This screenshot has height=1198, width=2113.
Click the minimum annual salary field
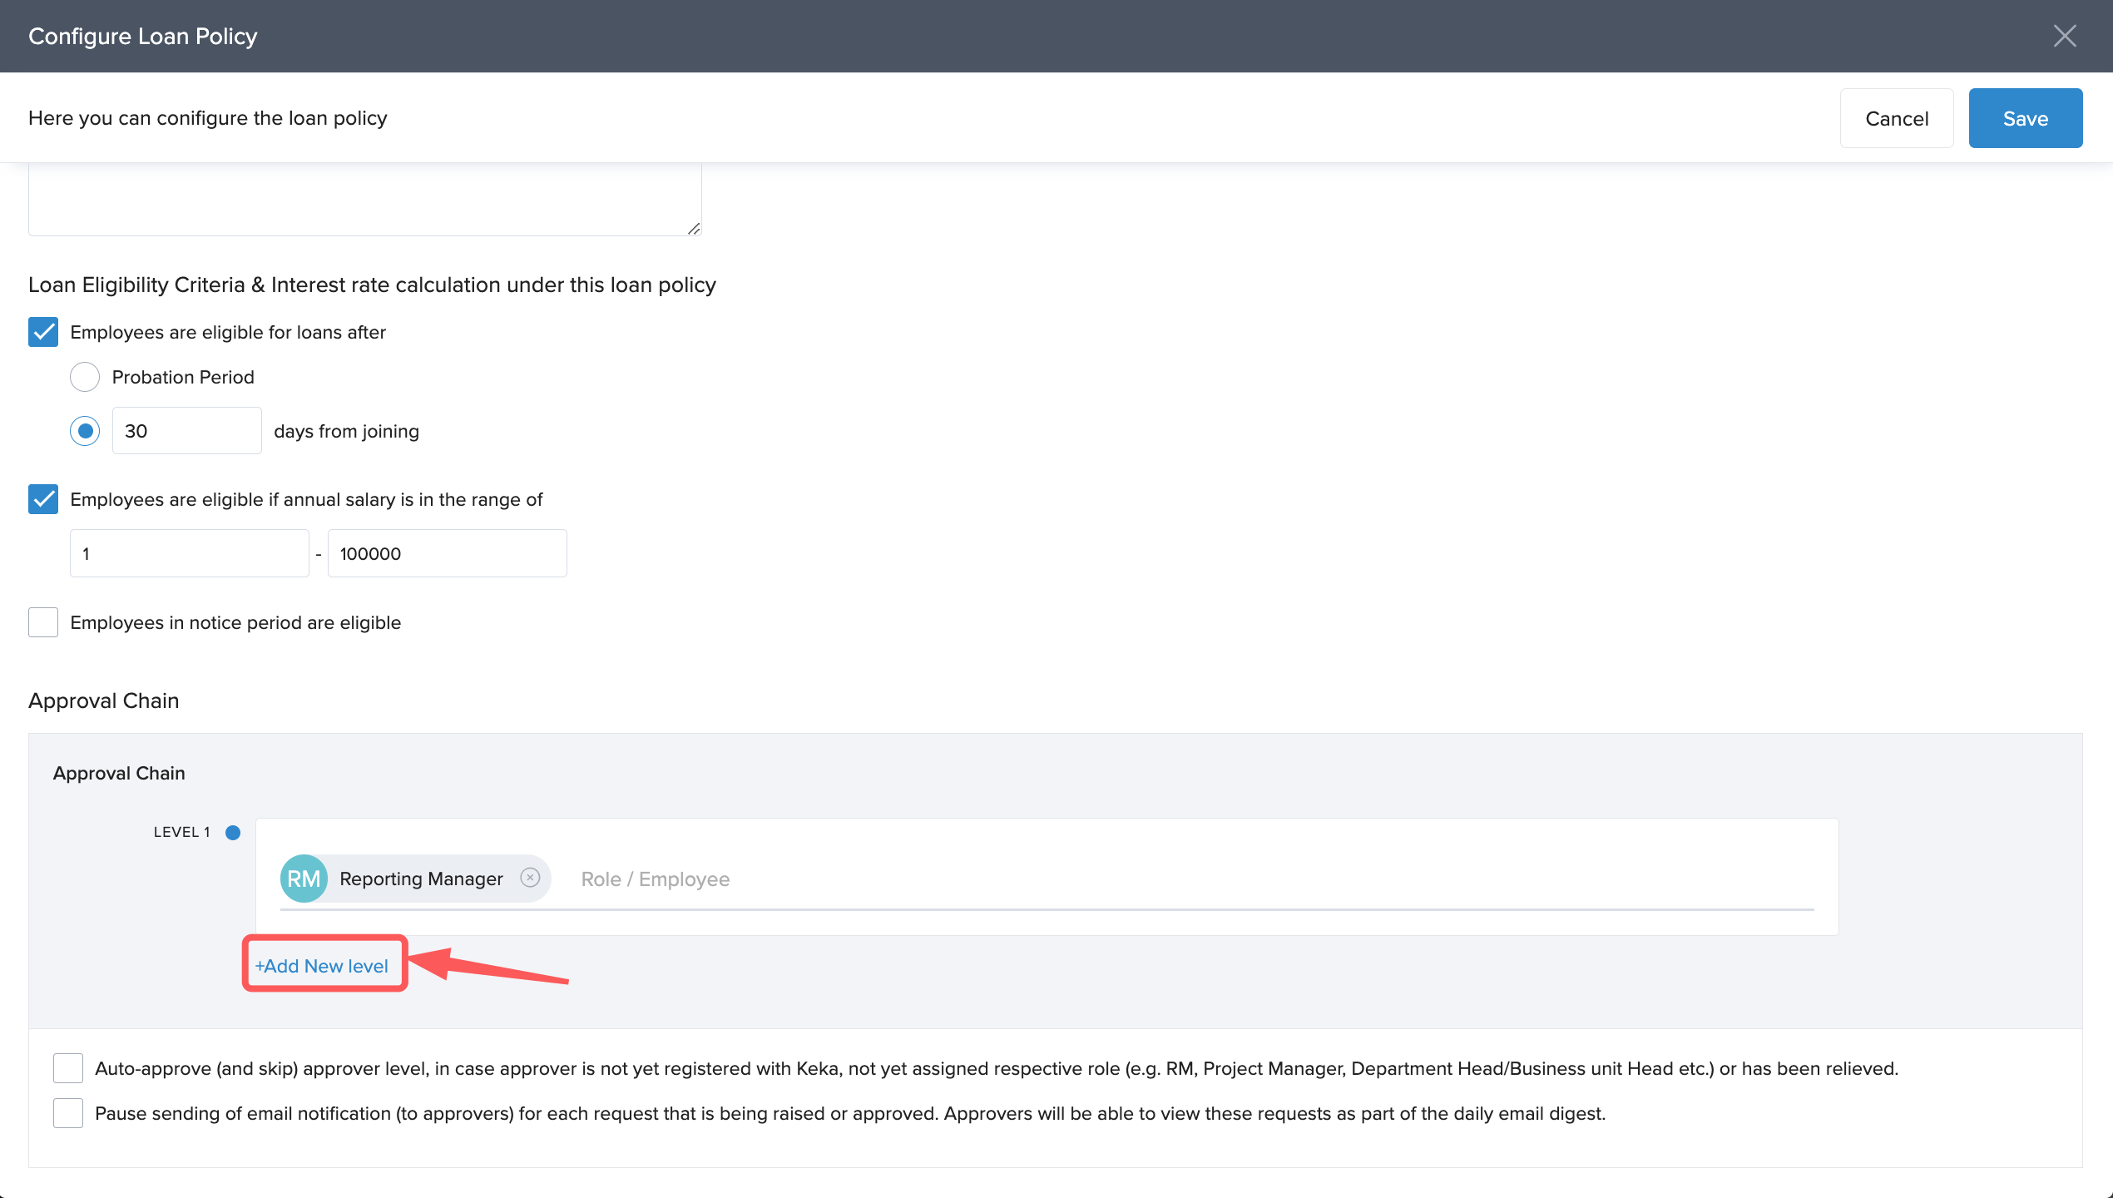coord(190,553)
